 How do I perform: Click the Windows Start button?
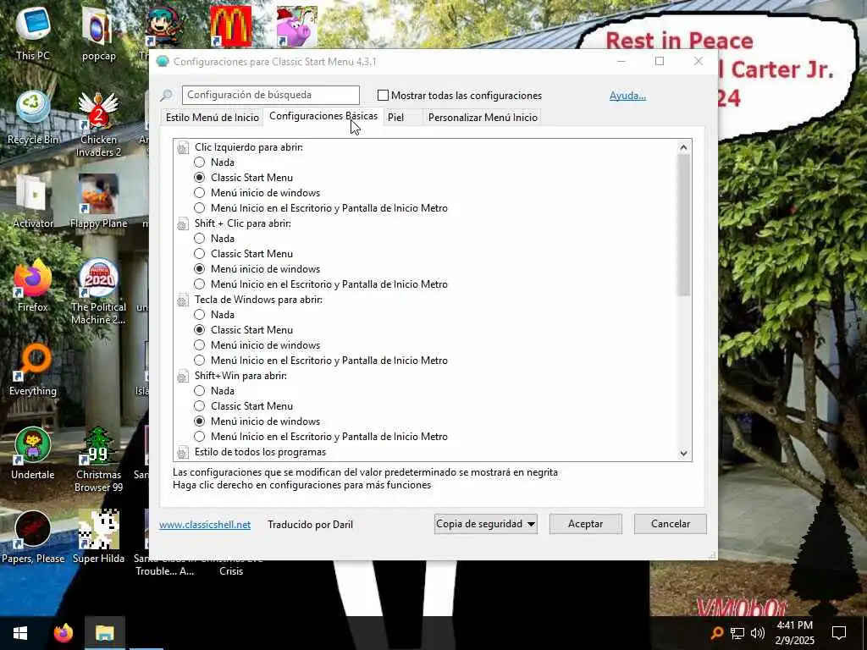[x=20, y=633]
